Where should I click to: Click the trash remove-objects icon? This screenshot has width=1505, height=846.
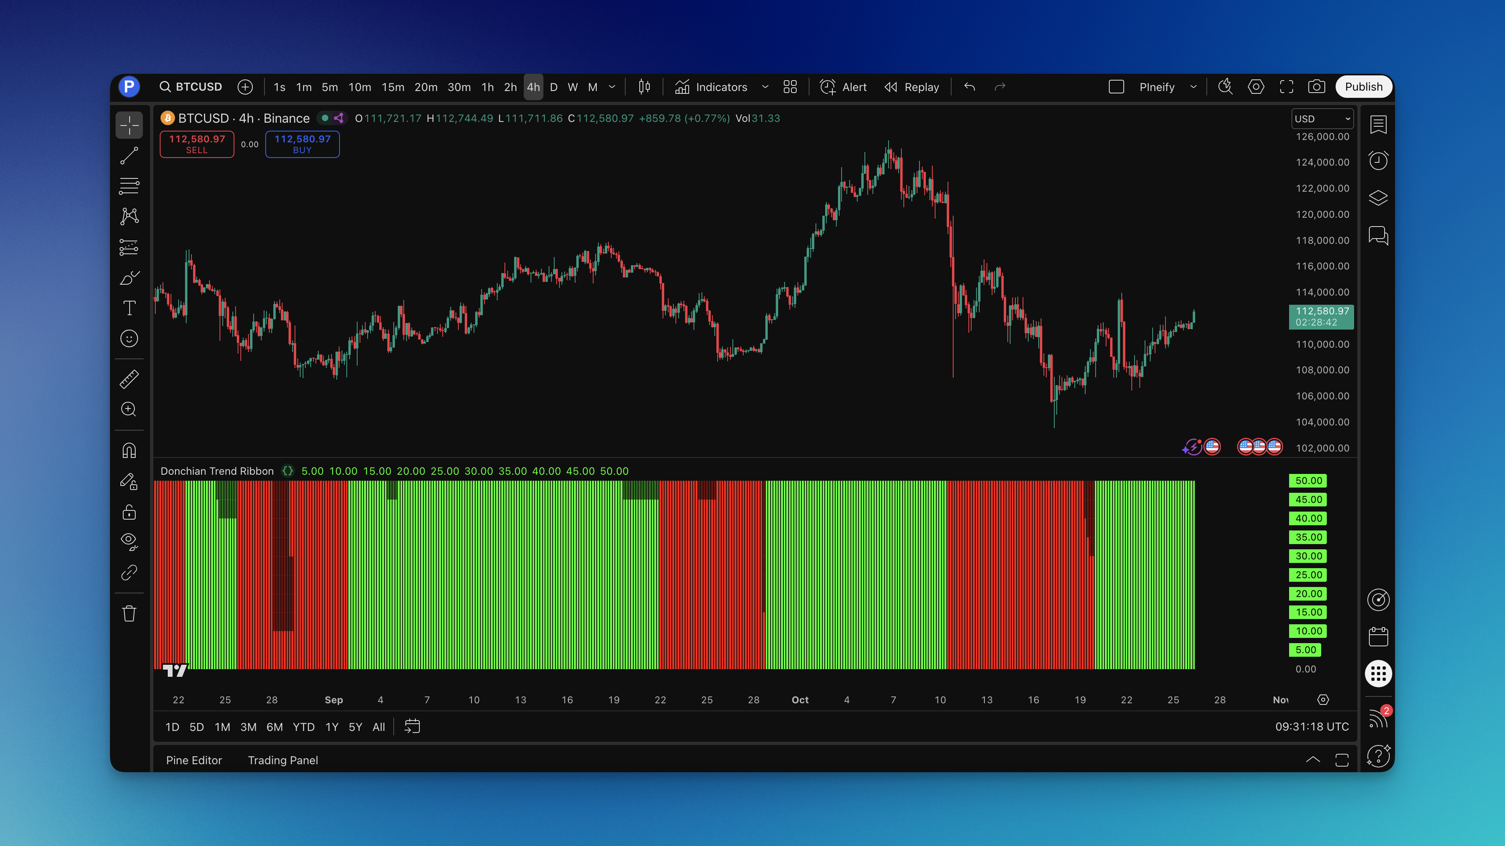[129, 613]
